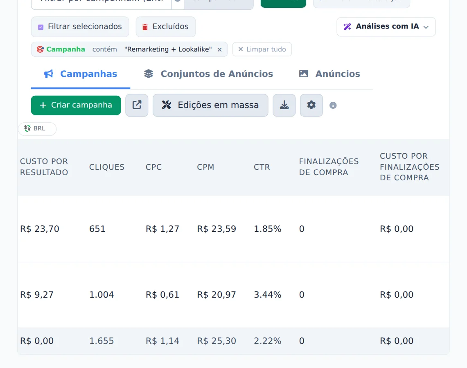The width and height of the screenshot is (467, 368).
Task: Select the 651 clicks cell
Action: click(x=97, y=229)
